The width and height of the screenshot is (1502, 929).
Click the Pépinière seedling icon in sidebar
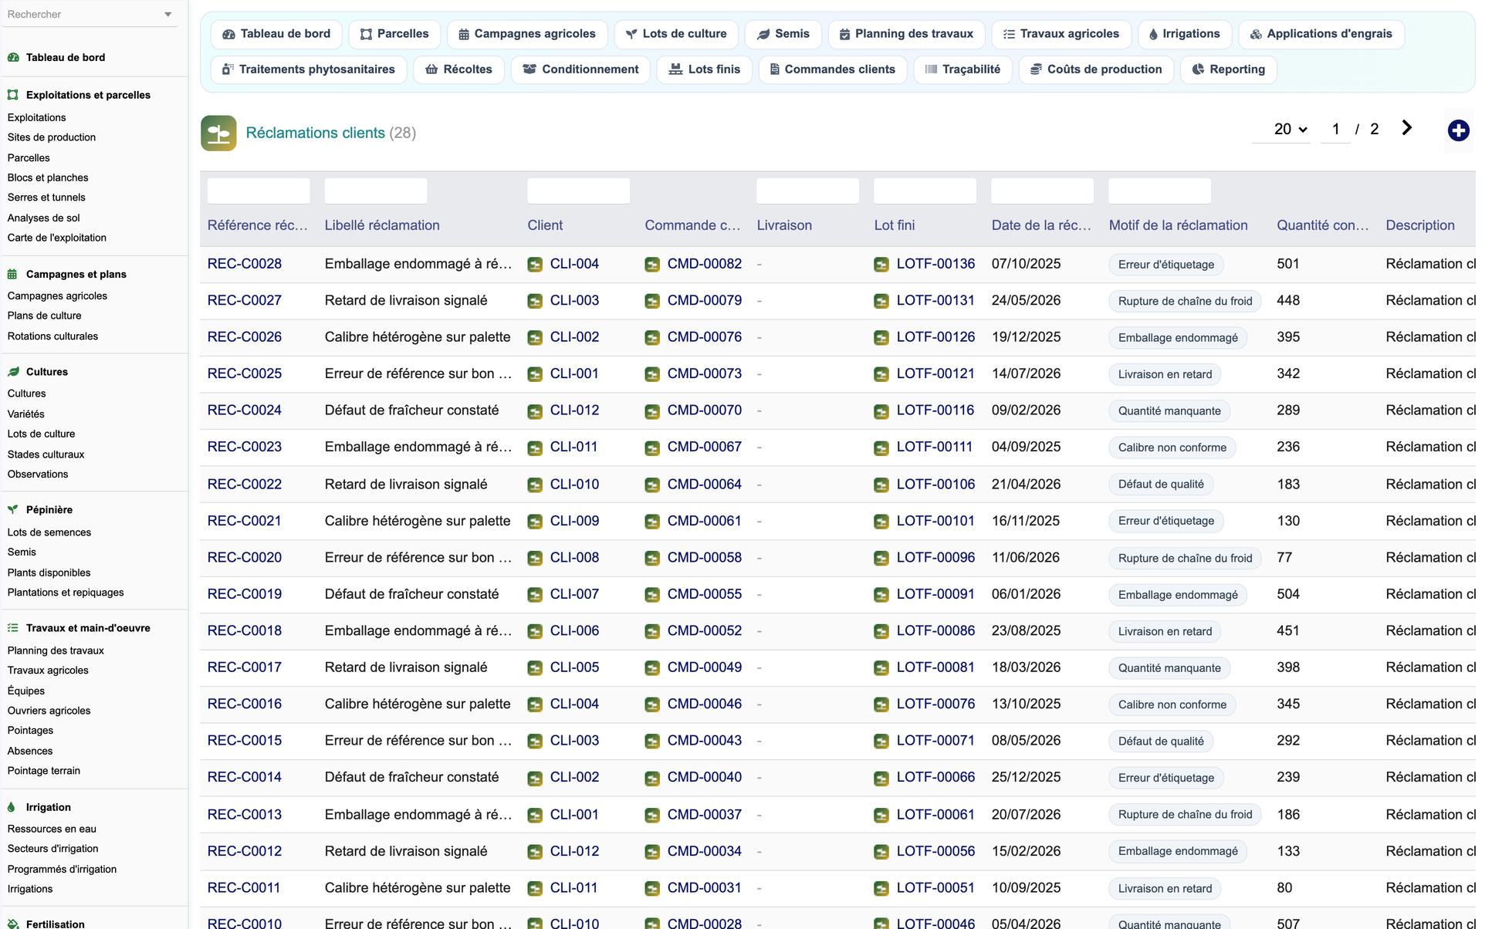point(13,510)
